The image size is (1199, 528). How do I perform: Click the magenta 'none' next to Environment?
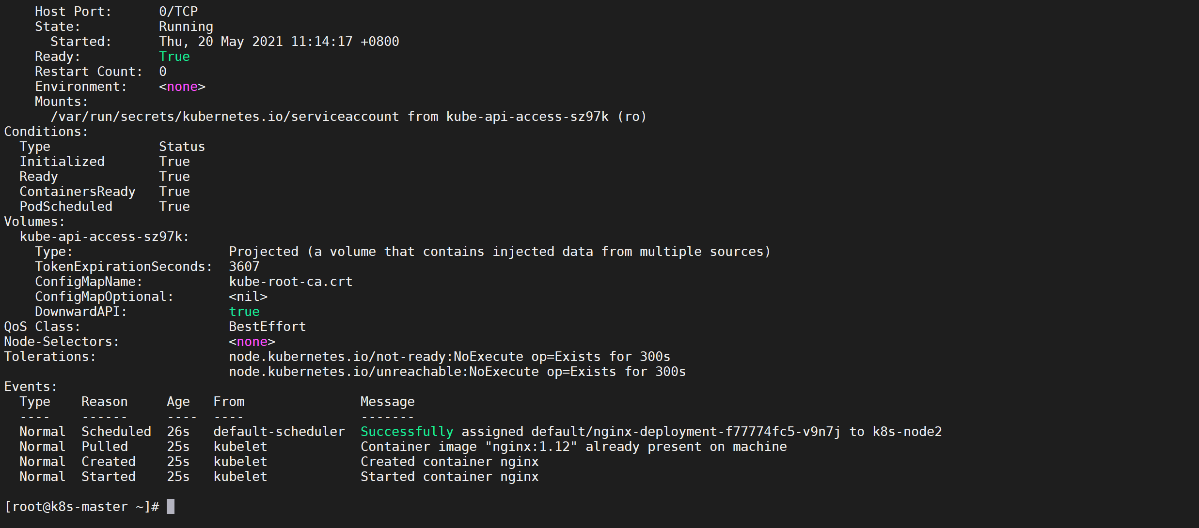point(182,87)
